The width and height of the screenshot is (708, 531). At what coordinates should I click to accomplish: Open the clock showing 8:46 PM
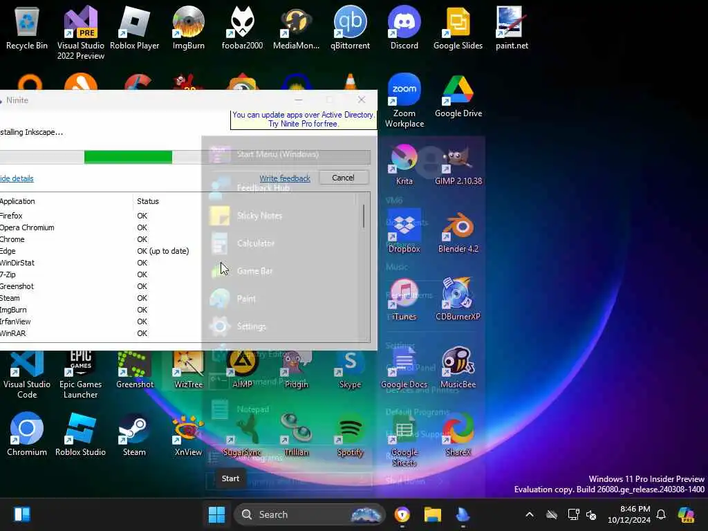(x=629, y=514)
